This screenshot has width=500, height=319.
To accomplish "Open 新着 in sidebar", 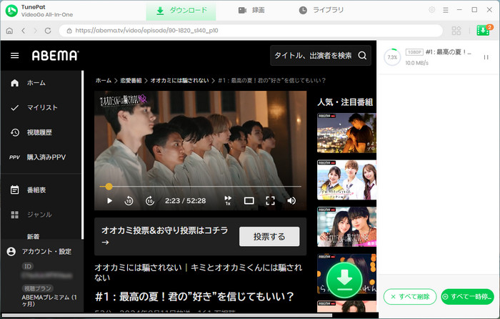I will click(33, 236).
